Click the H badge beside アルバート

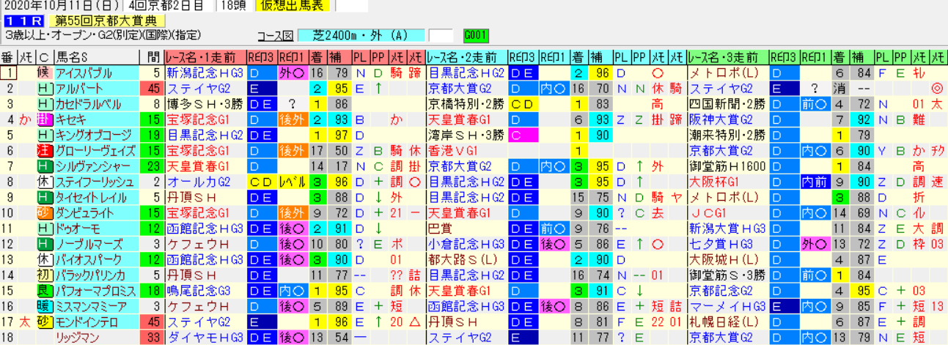45,89
